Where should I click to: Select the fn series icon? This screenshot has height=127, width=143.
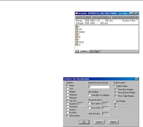coord(77,37)
